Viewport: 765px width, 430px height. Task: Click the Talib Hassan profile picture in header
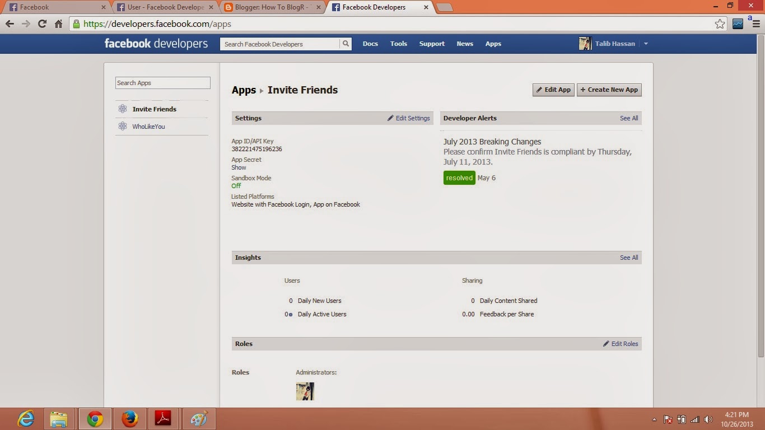(x=585, y=44)
